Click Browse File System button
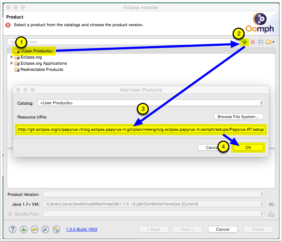The image size is (282, 242). coord(238,117)
